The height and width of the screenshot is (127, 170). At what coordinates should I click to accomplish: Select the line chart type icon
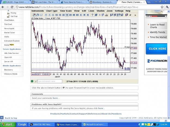41,15
